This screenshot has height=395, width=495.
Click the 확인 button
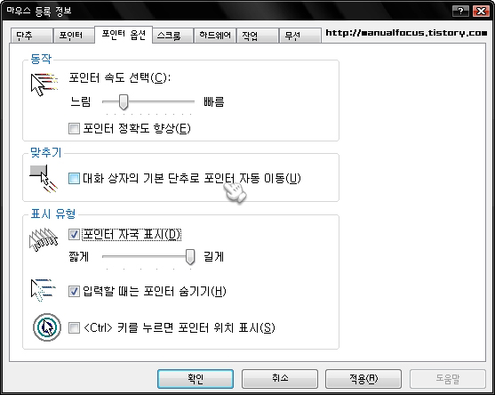pyautogui.click(x=196, y=379)
